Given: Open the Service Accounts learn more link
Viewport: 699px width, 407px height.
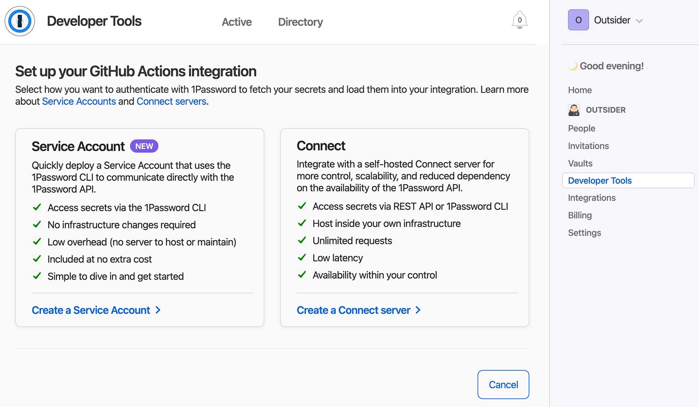Looking at the screenshot, I should 79,102.
